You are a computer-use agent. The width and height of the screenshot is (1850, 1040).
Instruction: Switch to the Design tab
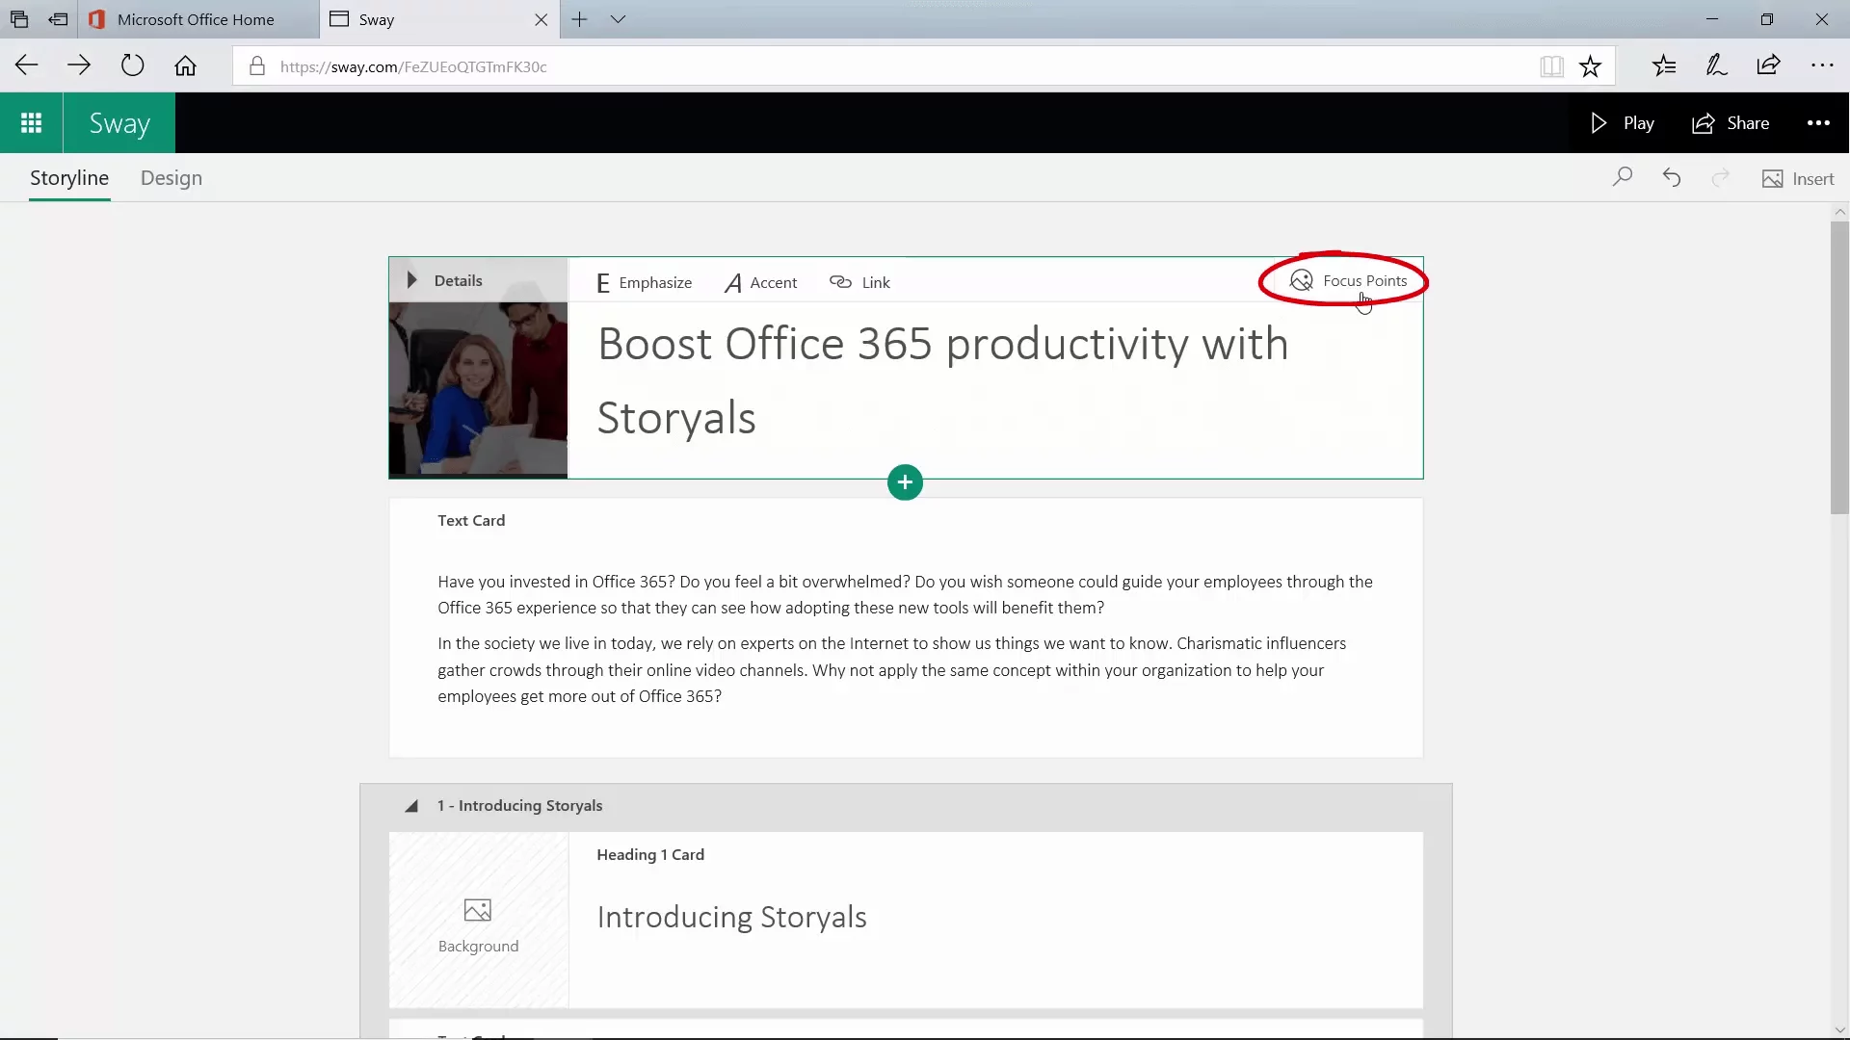pyautogui.click(x=172, y=178)
